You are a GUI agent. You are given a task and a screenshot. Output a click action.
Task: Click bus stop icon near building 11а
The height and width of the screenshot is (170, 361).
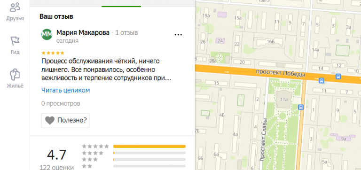point(301,107)
